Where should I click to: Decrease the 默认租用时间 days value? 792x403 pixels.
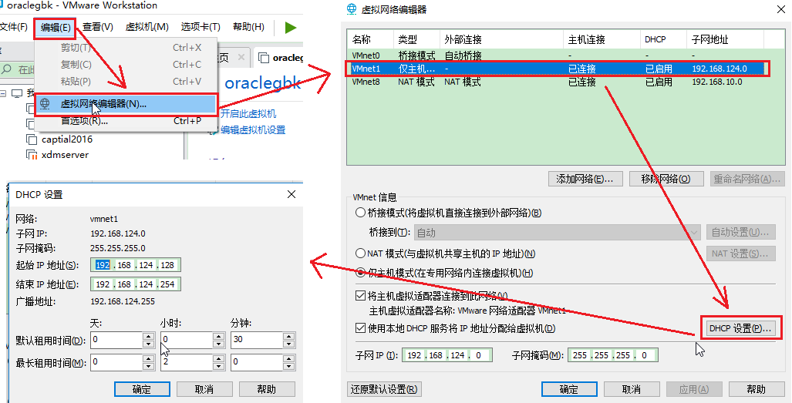pyautogui.click(x=149, y=344)
